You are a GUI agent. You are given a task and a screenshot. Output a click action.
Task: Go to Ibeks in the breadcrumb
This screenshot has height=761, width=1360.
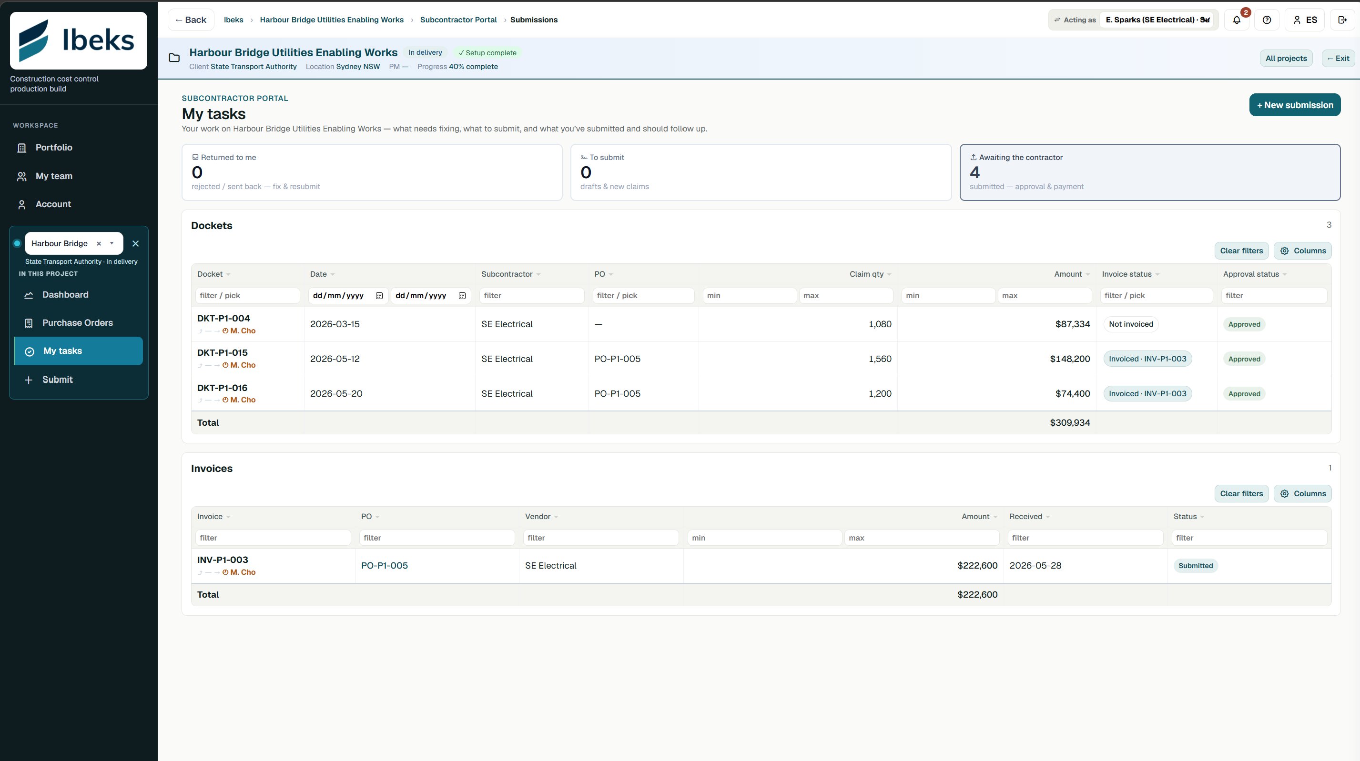tap(233, 20)
